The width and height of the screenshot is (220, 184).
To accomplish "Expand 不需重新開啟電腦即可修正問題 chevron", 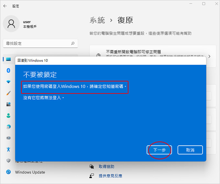I will [209, 56].
